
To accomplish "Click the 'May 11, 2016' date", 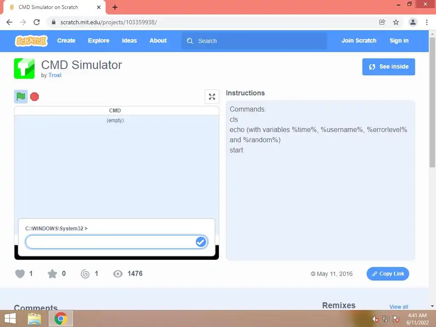I will pos(335,274).
